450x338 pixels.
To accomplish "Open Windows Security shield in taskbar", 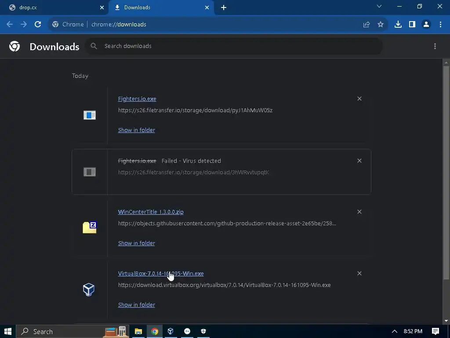I will point(203,331).
